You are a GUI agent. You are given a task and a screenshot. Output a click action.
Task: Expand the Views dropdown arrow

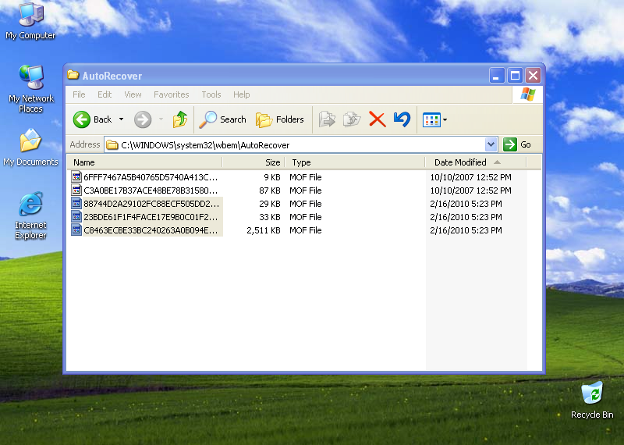point(445,119)
